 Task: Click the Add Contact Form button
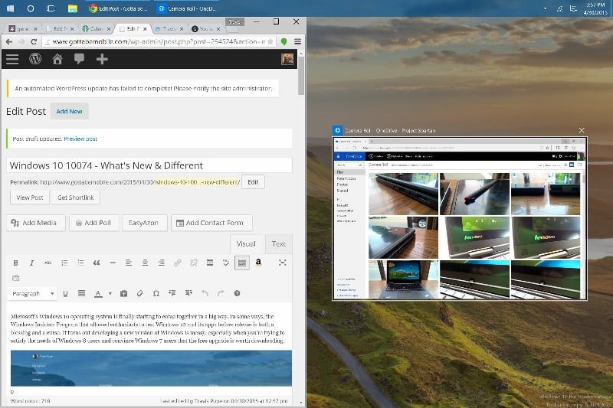[x=211, y=223]
